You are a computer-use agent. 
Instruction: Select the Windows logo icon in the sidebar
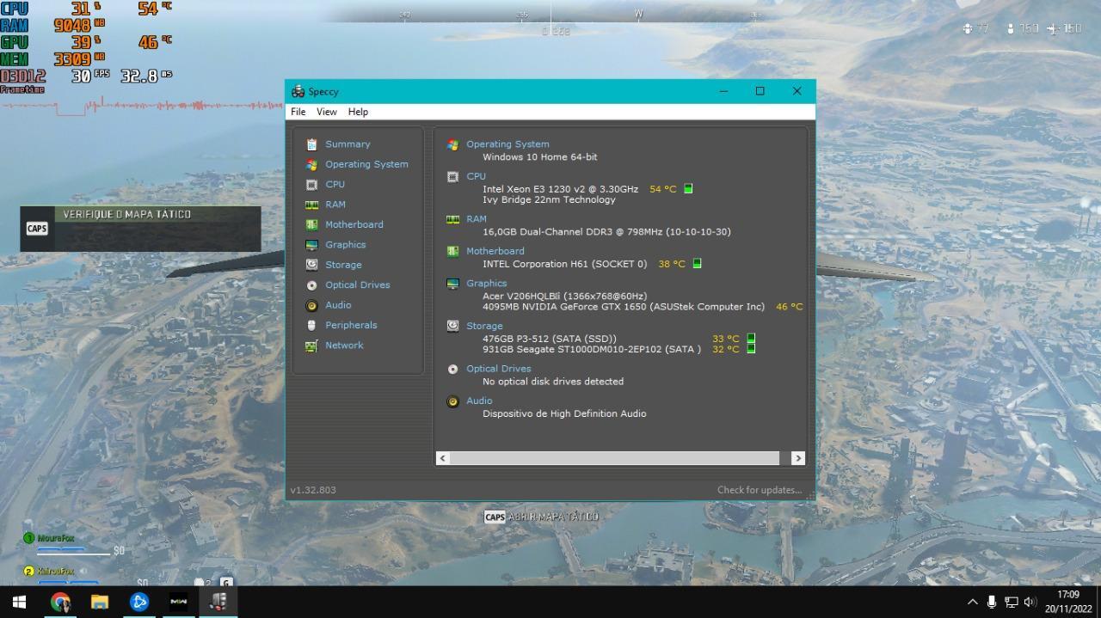tap(311, 164)
